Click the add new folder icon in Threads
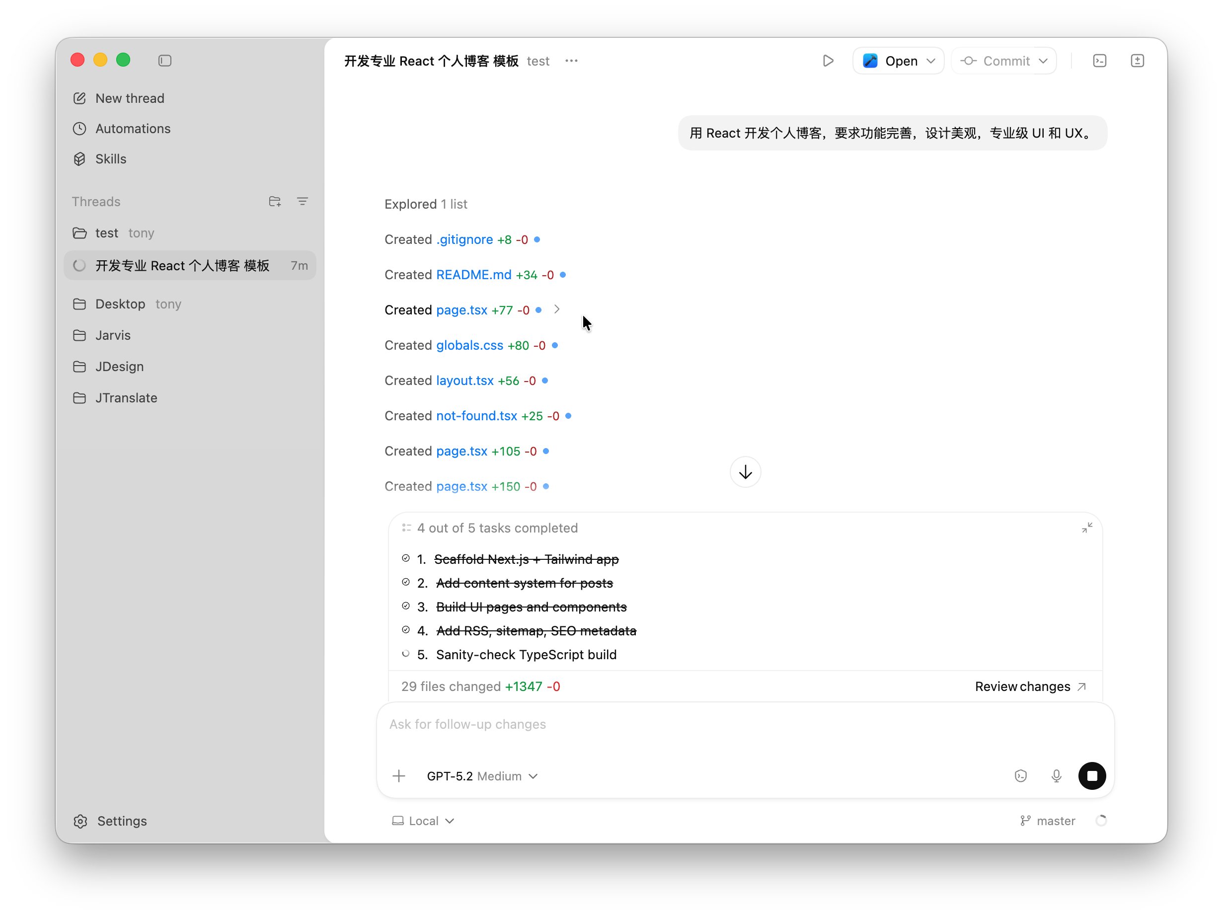1223x917 pixels. point(275,201)
